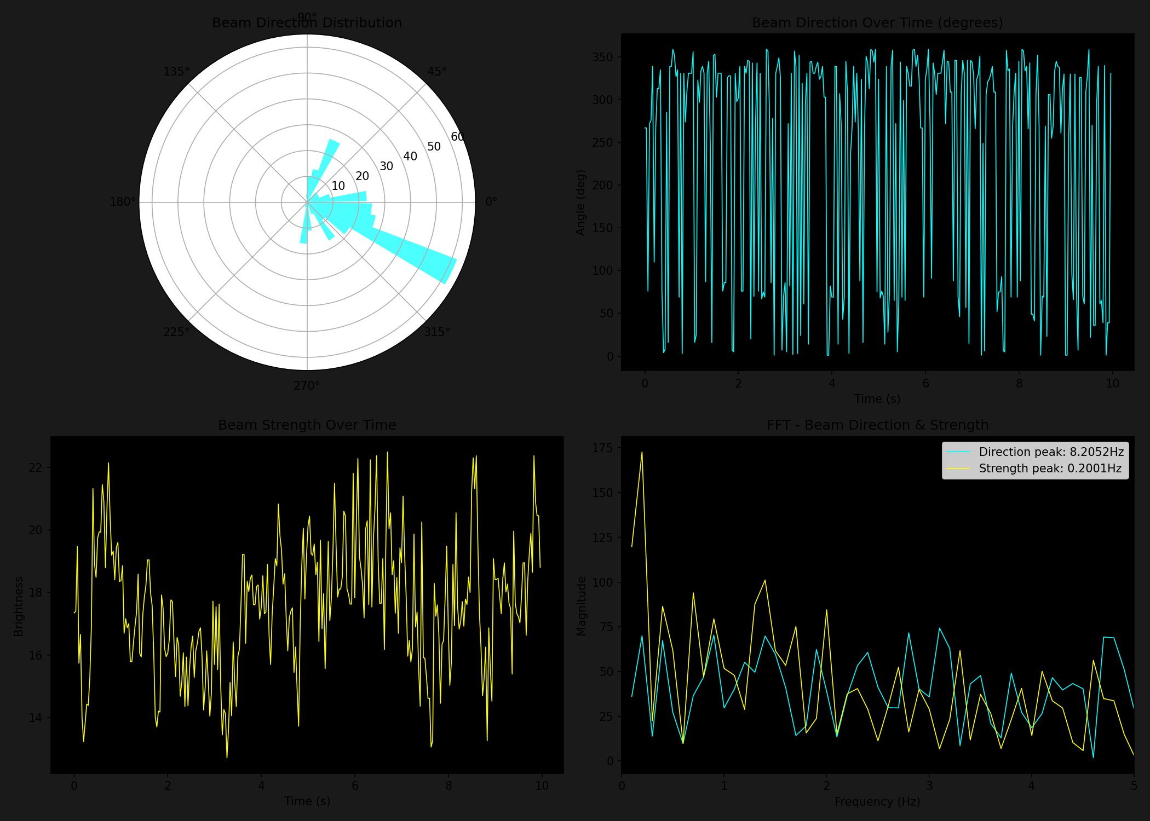Click the 'Beam Strength Over Time' title
The height and width of the screenshot is (821, 1150).
click(307, 425)
